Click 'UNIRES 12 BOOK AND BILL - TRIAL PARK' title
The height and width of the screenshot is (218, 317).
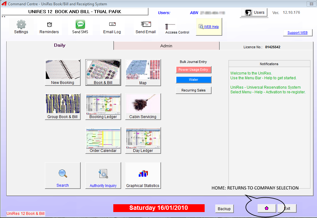(x=75, y=12)
